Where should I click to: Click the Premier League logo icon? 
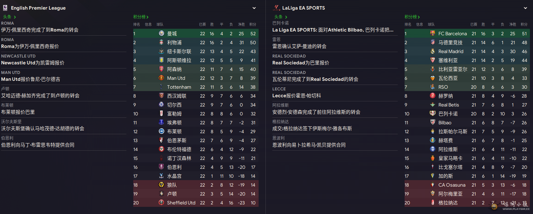(x=5, y=8)
